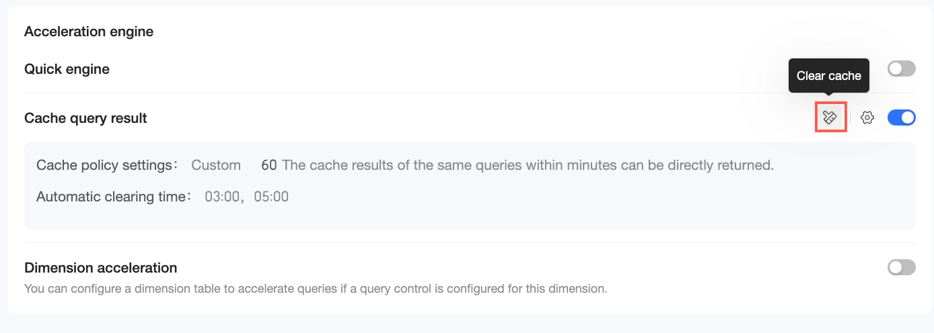Select the Quick engine label
Viewport: 934px width, 333px height.
tap(67, 69)
